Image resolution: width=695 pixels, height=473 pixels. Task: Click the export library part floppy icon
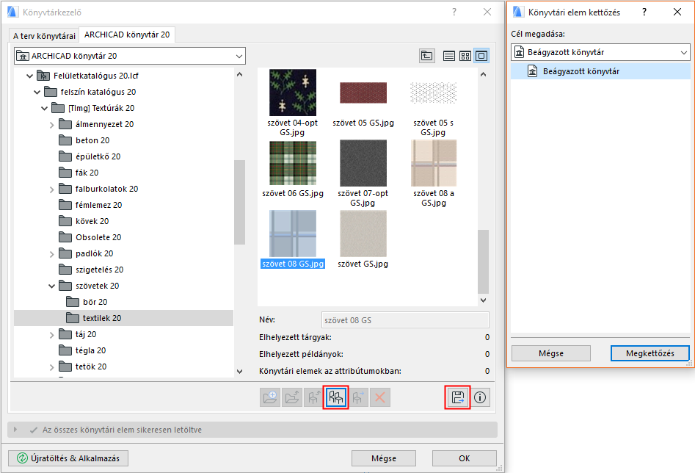[458, 397]
